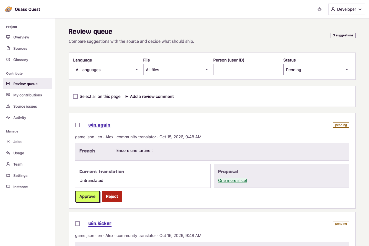Open the File dropdown showing All files
This screenshot has height=246, width=369.
pos(177,70)
